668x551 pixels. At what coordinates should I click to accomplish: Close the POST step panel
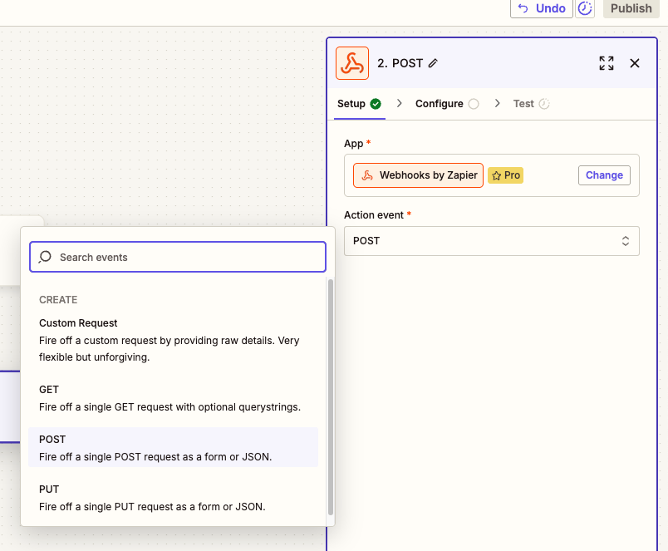pyautogui.click(x=634, y=63)
